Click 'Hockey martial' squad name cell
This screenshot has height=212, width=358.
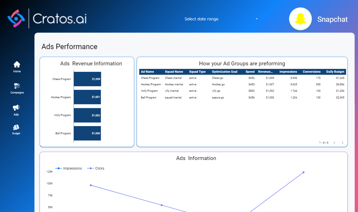pos(174,84)
